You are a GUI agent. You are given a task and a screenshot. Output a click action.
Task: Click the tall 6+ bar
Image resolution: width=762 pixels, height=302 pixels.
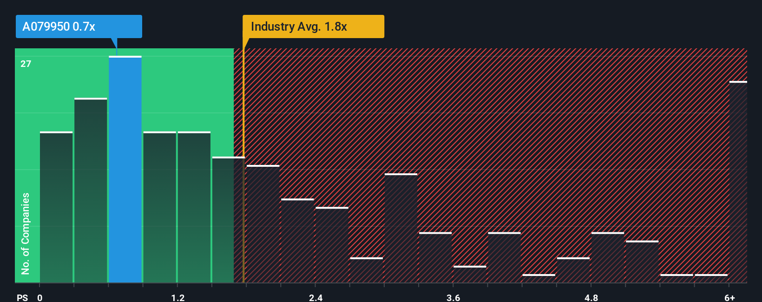[738, 182]
